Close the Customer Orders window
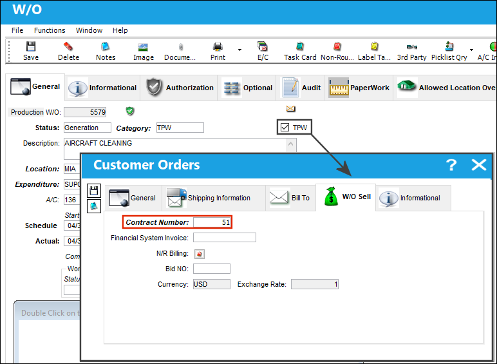This screenshot has height=364, width=497. click(478, 165)
